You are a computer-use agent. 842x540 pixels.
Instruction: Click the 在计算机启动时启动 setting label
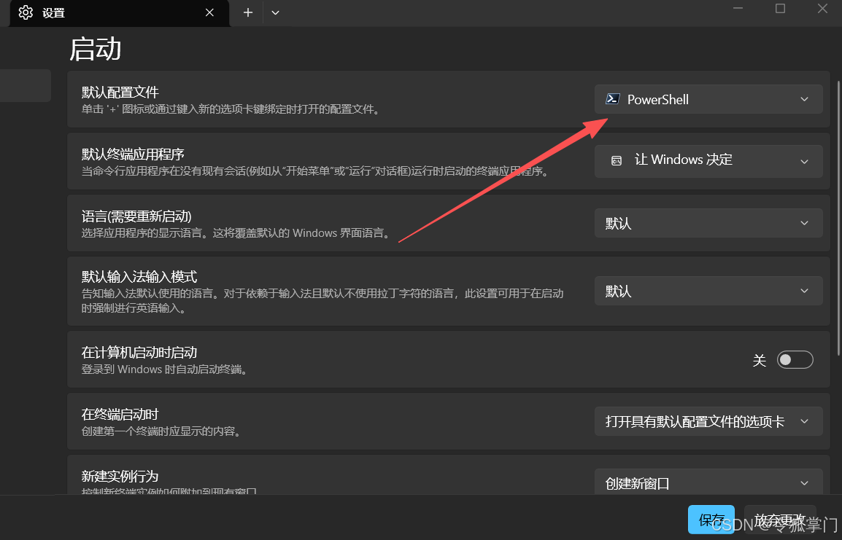[x=139, y=352]
